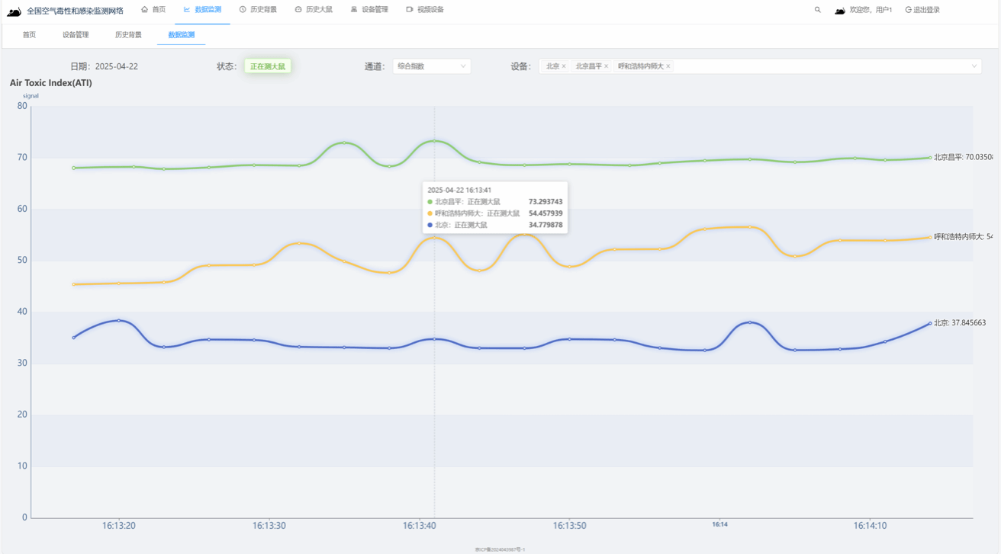Switch to the 历史背景 page tab
The height and width of the screenshot is (554, 1001).
pyautogui.click(x=128, y=35)
